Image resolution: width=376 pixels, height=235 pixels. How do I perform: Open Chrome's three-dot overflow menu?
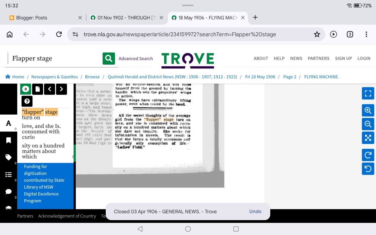[366, 34]
